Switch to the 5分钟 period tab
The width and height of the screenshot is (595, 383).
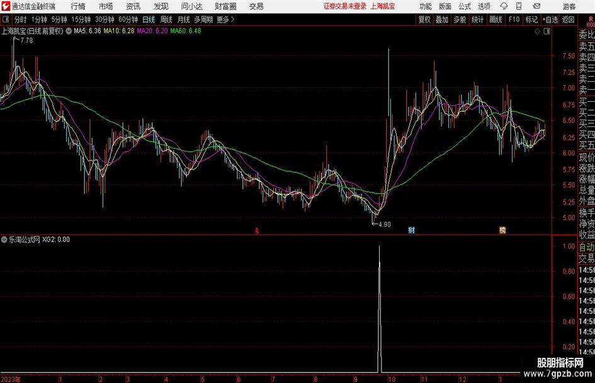tap(59, 19)
